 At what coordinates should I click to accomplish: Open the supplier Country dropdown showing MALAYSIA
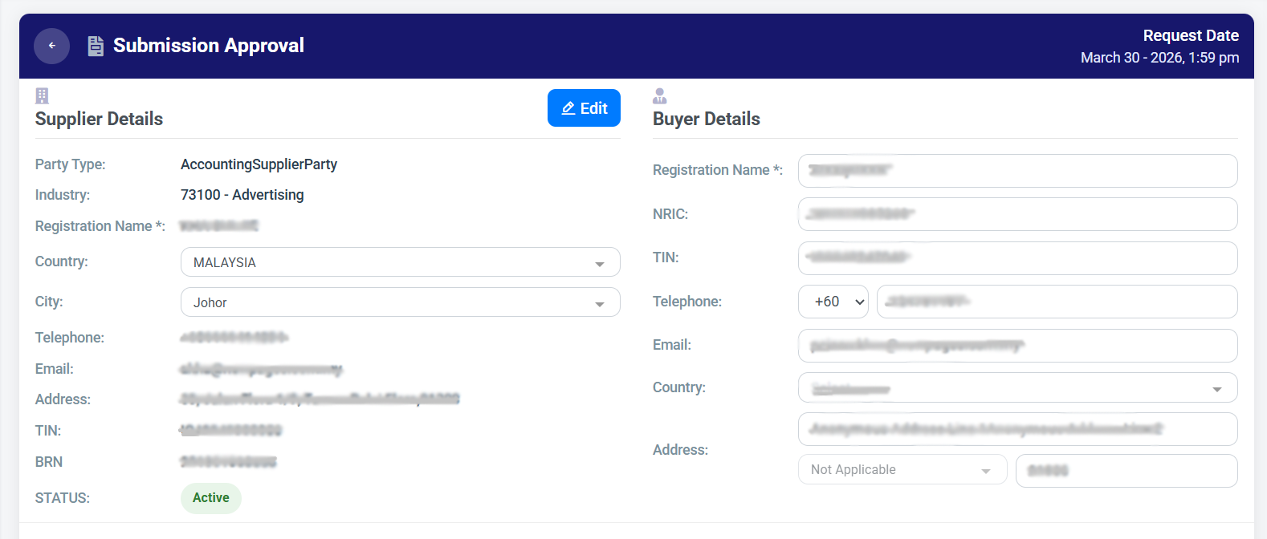[x=400, y=261]
